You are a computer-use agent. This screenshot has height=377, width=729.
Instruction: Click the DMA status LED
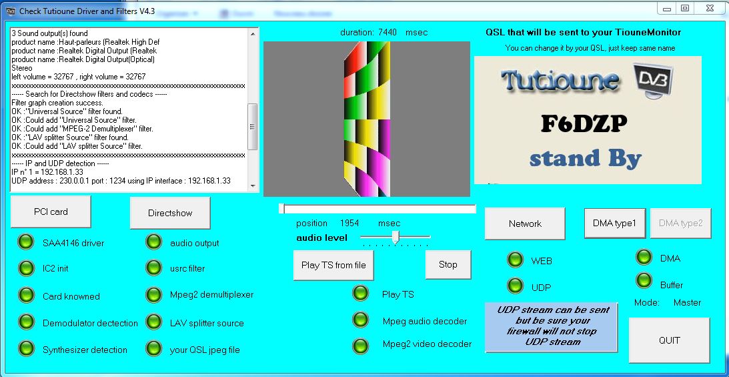coord(644,257)
